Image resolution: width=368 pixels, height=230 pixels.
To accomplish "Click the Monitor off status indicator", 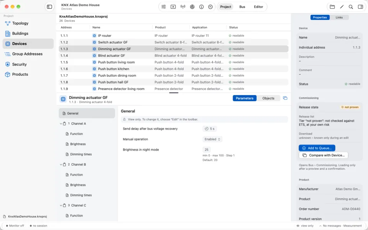I will pos(15,226).
